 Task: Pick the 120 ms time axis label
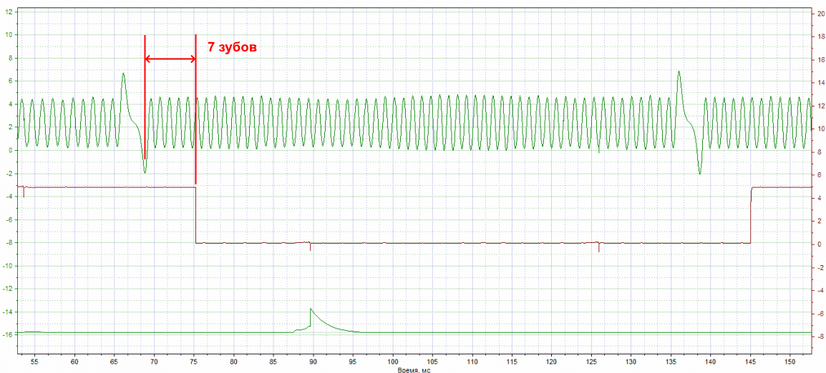click(x=552, y=362)
